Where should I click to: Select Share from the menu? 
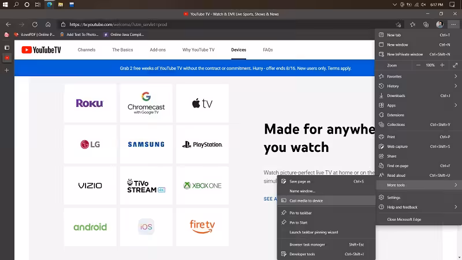tap(418, 156)
